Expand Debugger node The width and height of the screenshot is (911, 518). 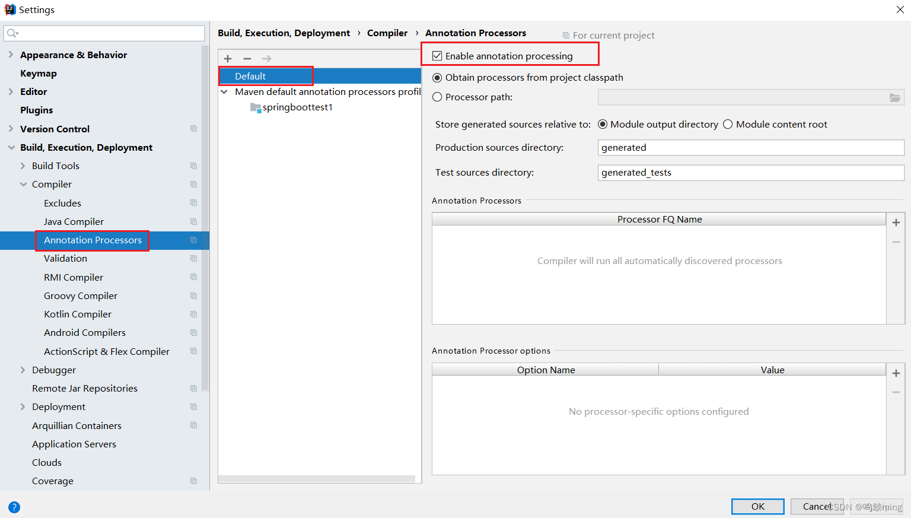pyautogui.click(x=23, y=370)
